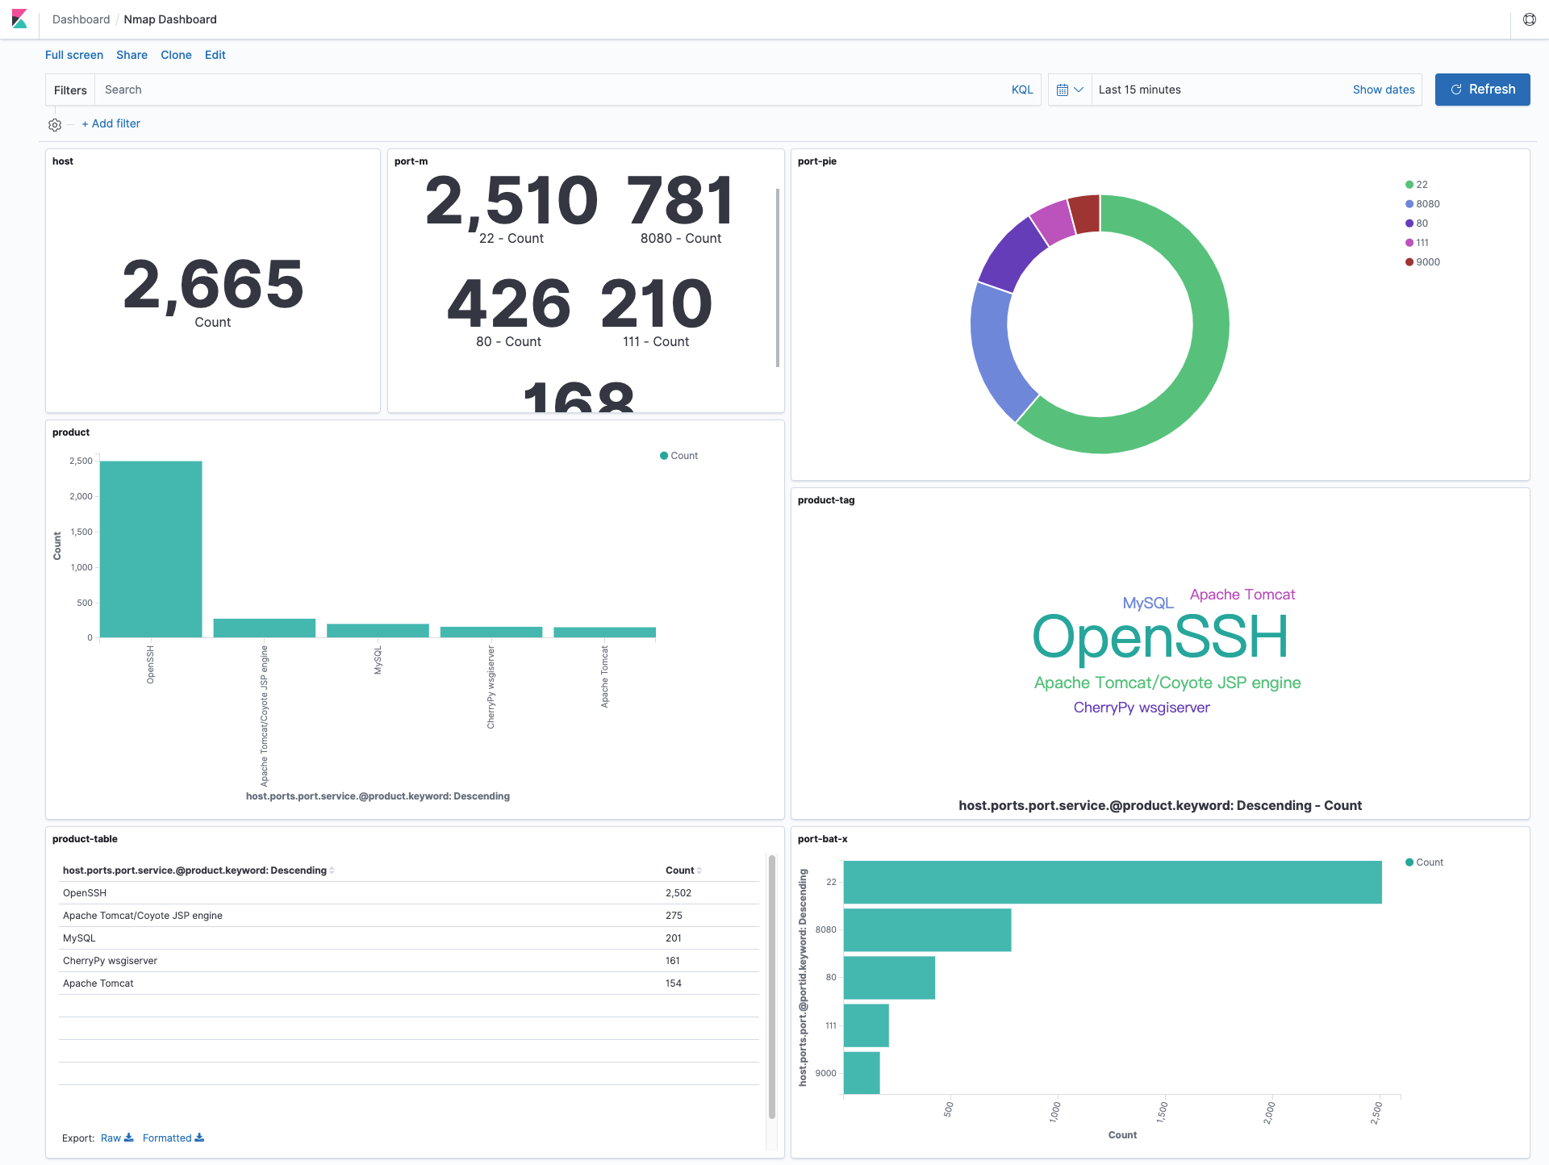
Task: Click the Raw export download link
Action: pyautogui.click(x=117, y=1138)
